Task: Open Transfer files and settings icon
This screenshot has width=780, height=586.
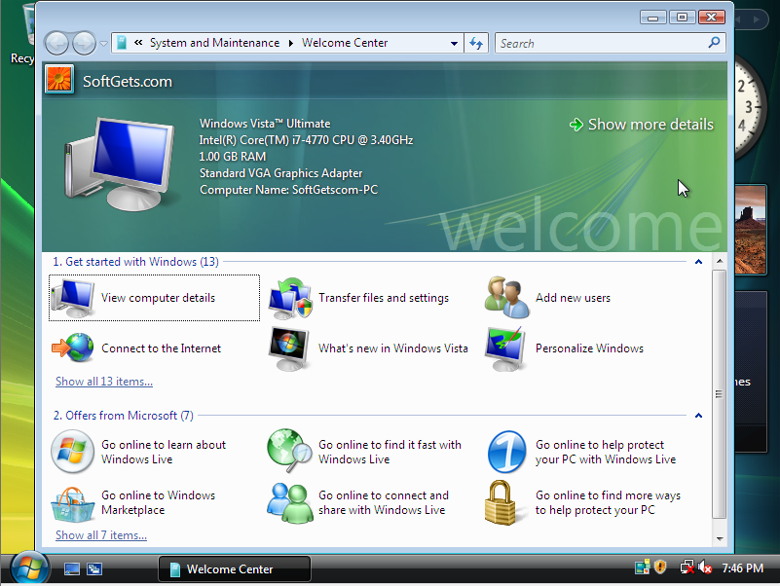Action: pos(290,298)
